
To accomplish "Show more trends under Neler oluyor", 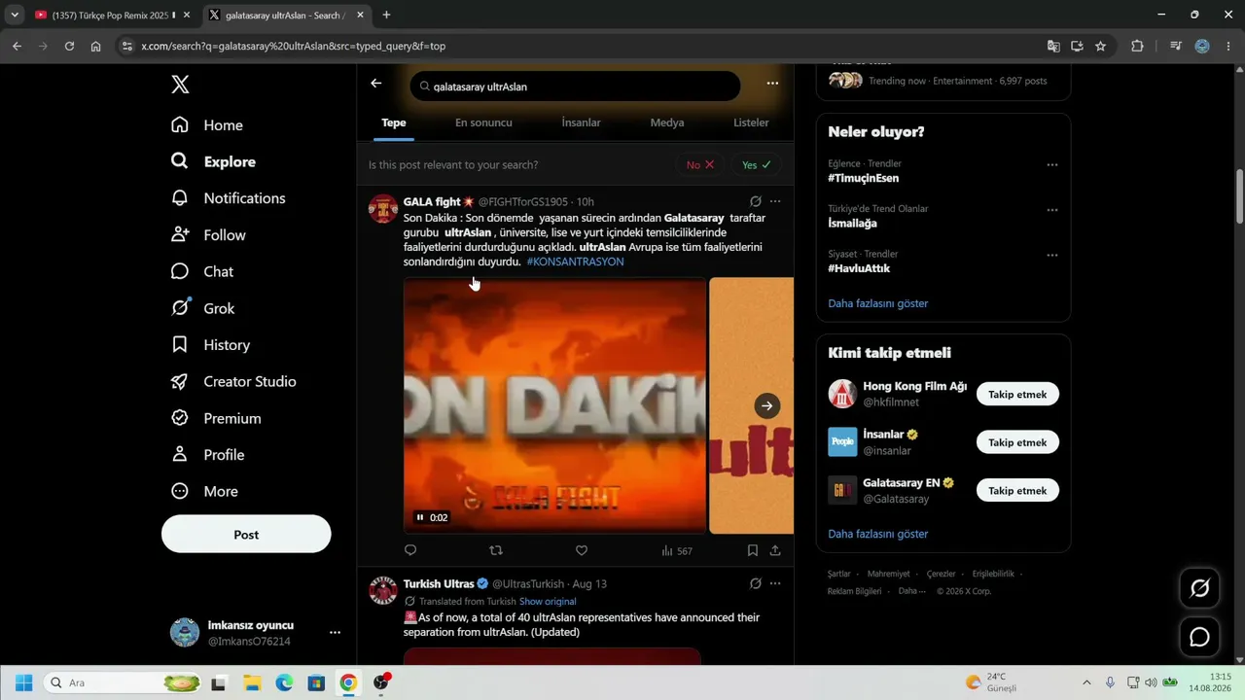I will (x=878, y=303).
